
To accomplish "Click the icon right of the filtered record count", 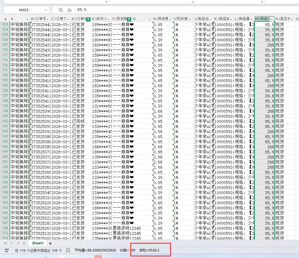I will point(68,250).
